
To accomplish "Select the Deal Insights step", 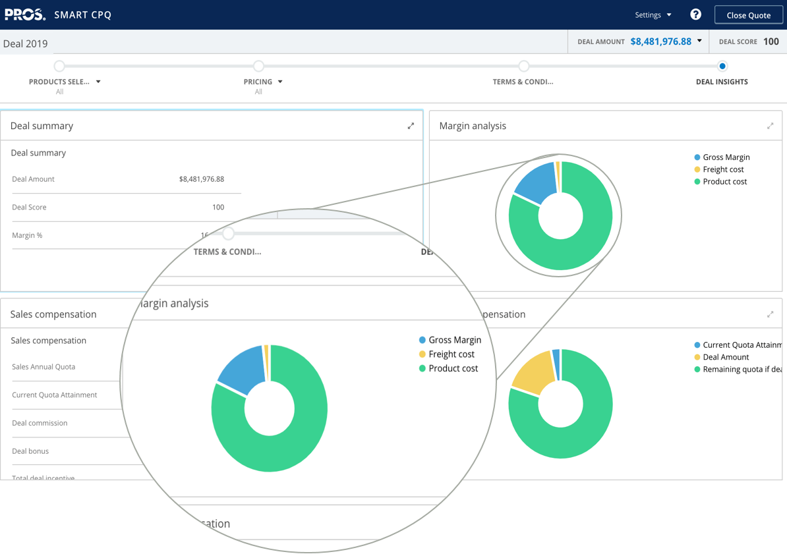I will pyautogui.click(x=722, y=82).
